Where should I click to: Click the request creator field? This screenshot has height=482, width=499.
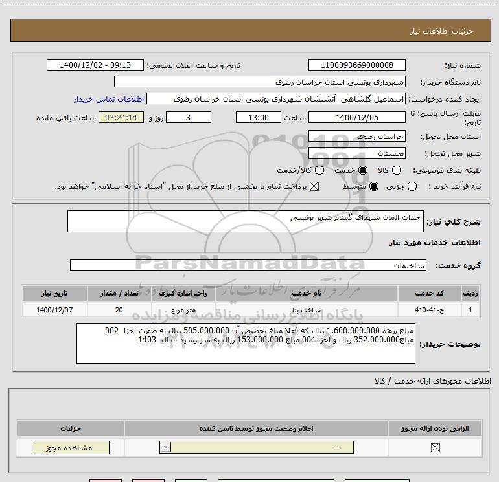click(x=276, y=98)
